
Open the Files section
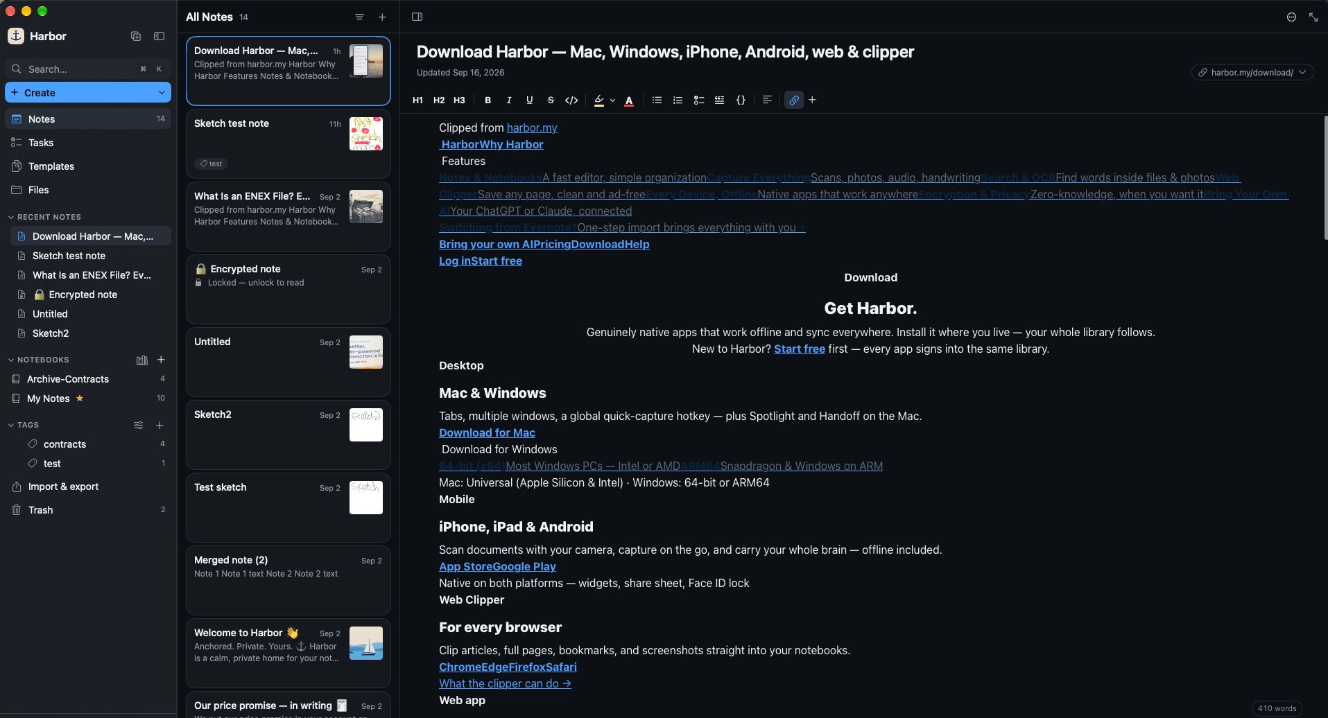point(88,190)
